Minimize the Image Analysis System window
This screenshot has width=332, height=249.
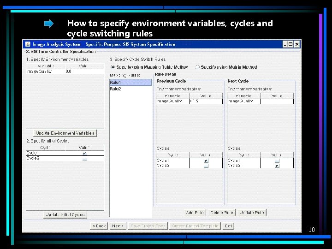tap(285, 44)
